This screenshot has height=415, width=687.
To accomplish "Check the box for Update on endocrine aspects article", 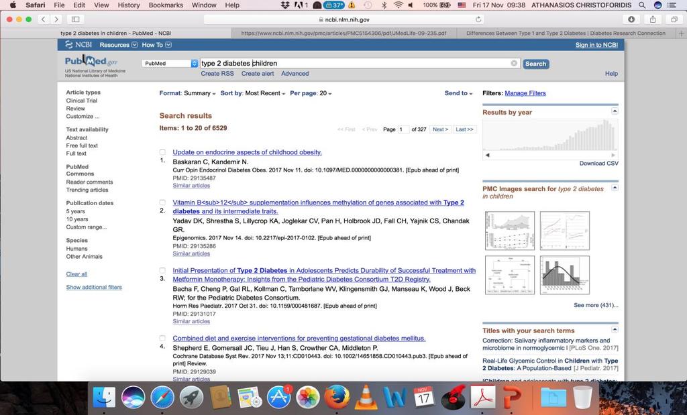I will point(162,152).
